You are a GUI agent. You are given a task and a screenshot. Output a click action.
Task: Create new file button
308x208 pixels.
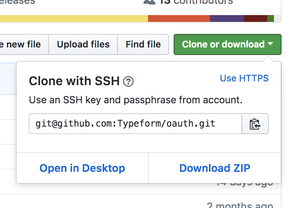(x=23, y=44)
